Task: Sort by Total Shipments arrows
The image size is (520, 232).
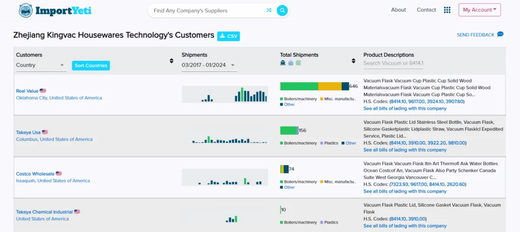Action: pos(353,61)
